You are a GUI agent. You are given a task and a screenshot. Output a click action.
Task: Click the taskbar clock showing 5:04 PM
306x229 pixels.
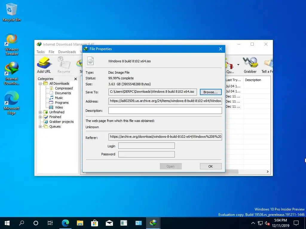[x=280, y=223]
